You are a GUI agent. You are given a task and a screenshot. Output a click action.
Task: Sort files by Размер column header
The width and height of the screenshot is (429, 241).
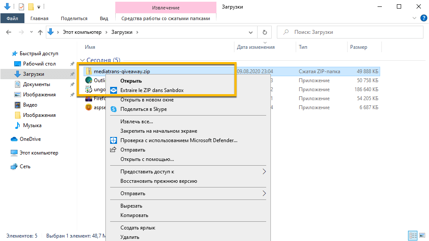(x=358, y=47)
